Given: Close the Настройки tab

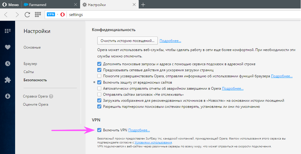Looking at the screenshot, I should pyautogui.click(x=134, y=5).
